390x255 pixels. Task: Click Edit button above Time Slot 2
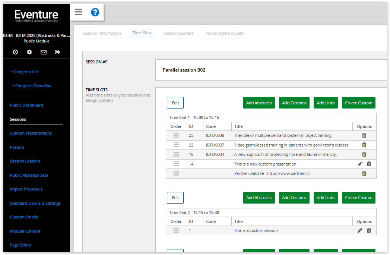175,198
